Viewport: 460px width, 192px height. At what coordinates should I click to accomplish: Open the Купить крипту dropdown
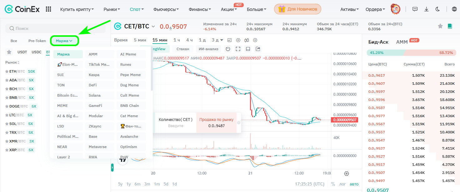(77, 9)
